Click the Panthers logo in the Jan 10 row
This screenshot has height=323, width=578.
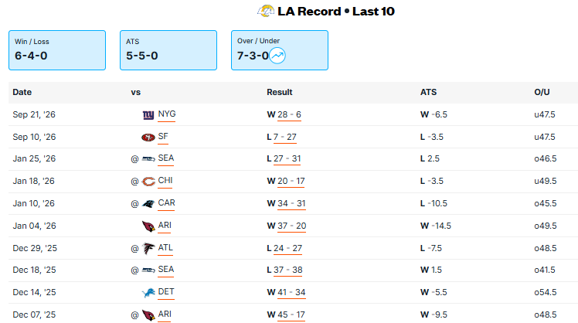(148, 203)
